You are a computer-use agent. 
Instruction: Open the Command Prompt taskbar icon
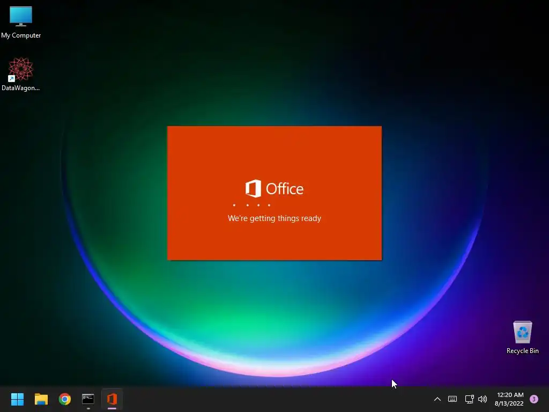pos(88,399)
